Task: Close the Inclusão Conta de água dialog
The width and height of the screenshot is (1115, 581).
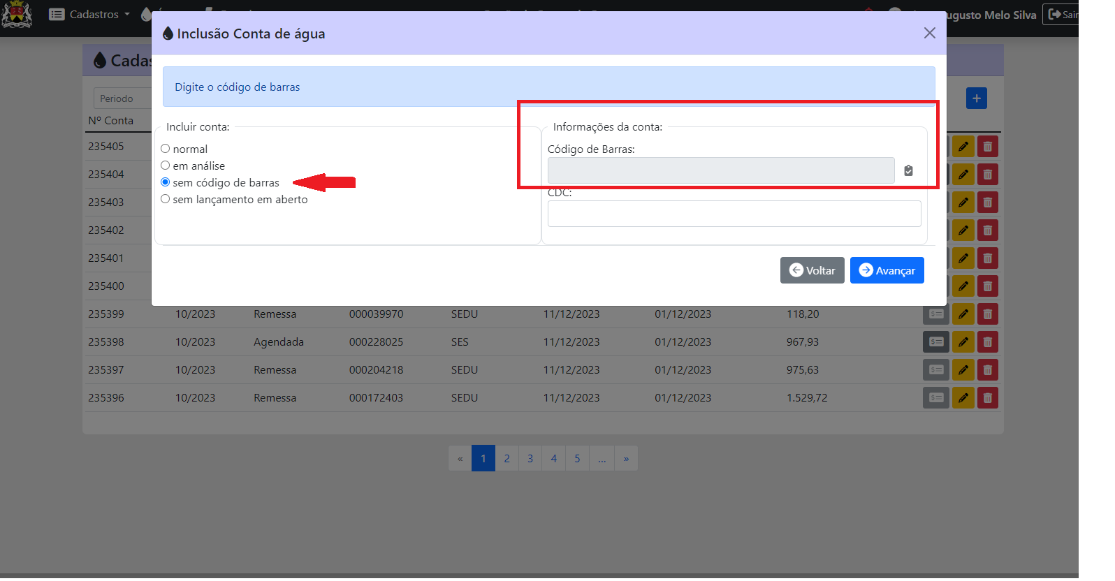Action: pos(929,33)
